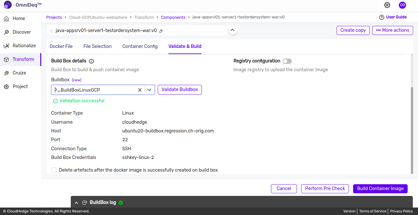The image size is (418, 215).
Task: Click the Cruize sidebar icon
Action: click(6, 73)
